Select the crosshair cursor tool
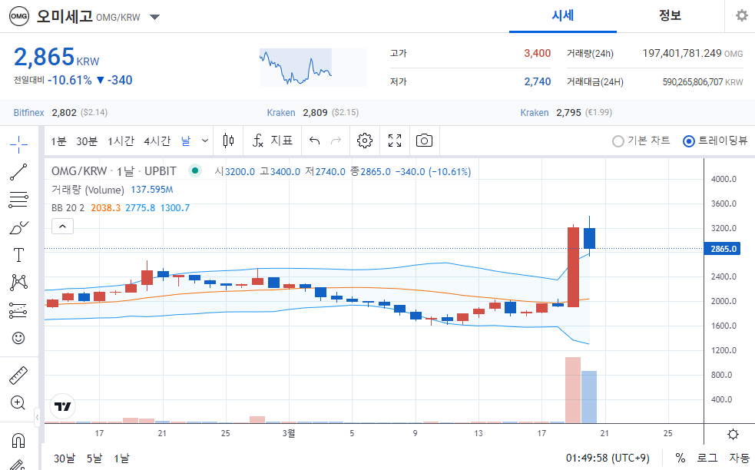Viewport: 755px width, 470px height. coord(18,144)
